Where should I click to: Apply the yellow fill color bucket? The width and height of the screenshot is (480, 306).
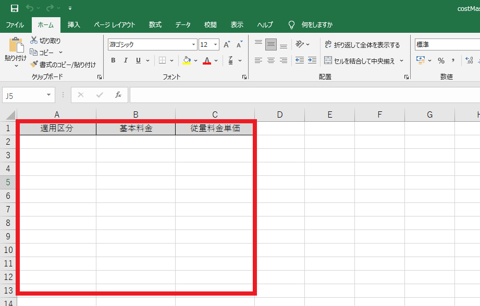187,60
